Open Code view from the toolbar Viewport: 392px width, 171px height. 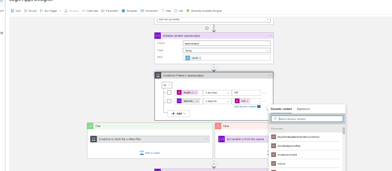pyautogui.click(x=90, y=11)
